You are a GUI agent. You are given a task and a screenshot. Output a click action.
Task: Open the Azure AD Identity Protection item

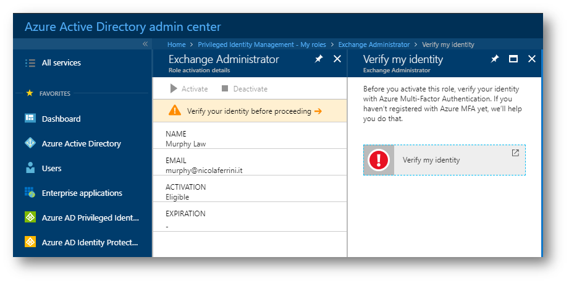[x=90, y=242]
